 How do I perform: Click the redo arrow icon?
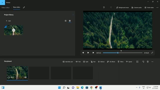(111, 7)
